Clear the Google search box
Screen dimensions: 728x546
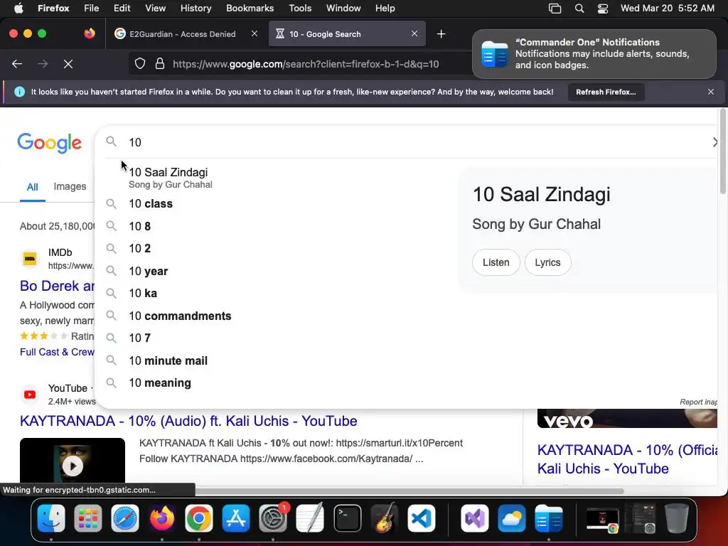[715, 142]
